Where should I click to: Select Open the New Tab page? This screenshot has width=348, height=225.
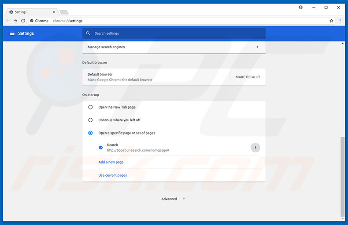click(90, 107)
